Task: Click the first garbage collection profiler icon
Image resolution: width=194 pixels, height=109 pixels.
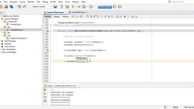Action: tap(115, 7)
